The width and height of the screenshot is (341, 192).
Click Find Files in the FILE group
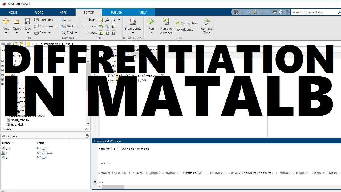tap(44, 20)
